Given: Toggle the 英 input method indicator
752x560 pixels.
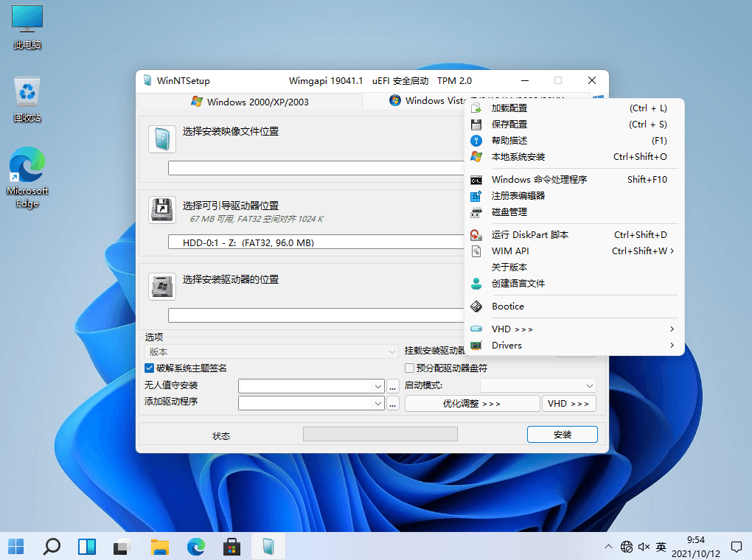Looking at the screenshot, I should tap(661, 547).
